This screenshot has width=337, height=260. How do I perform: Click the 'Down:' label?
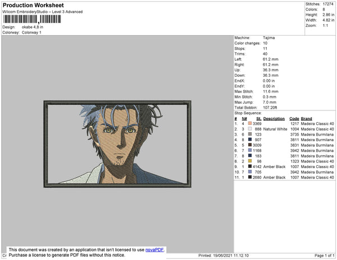240,76
